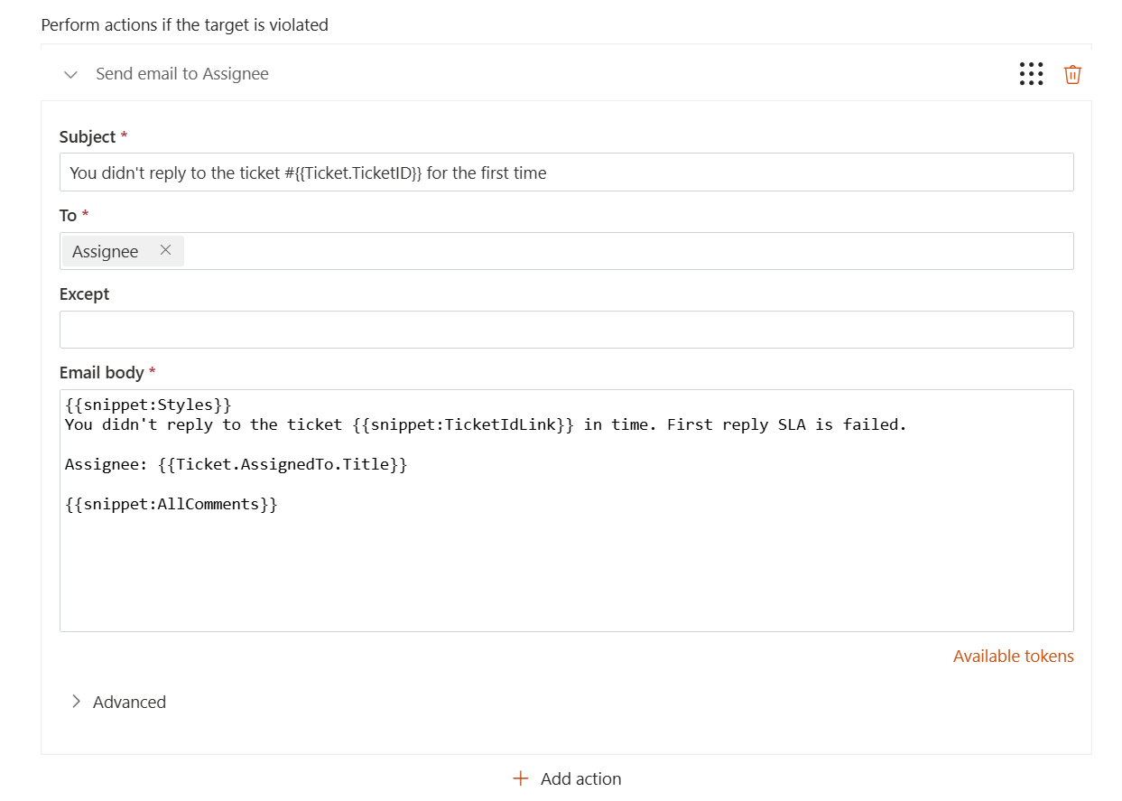Collapse the Send email to Assignee section
1122x801 pixels.
[x=70, y=74]
